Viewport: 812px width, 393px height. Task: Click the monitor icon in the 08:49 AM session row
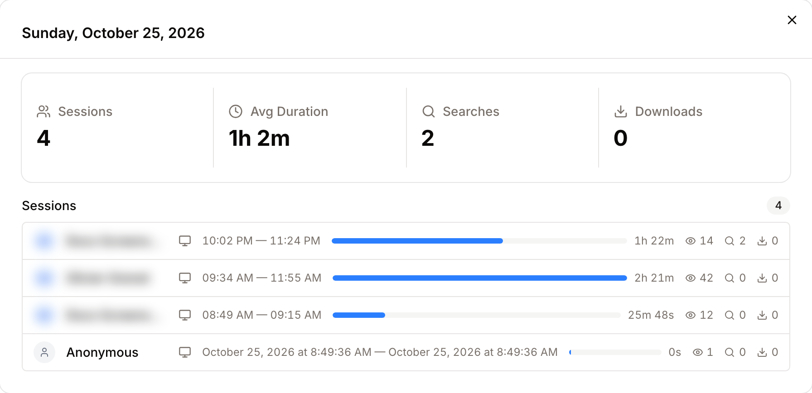coord(185,315)
